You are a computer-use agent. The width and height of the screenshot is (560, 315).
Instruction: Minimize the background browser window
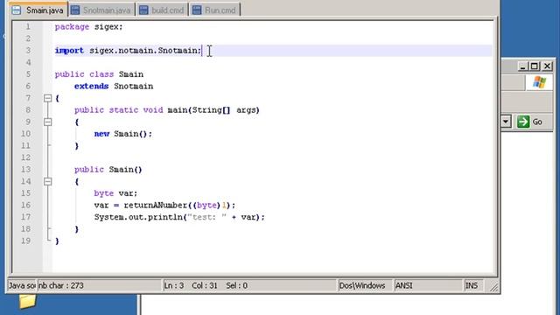click(x=523, y=66)
